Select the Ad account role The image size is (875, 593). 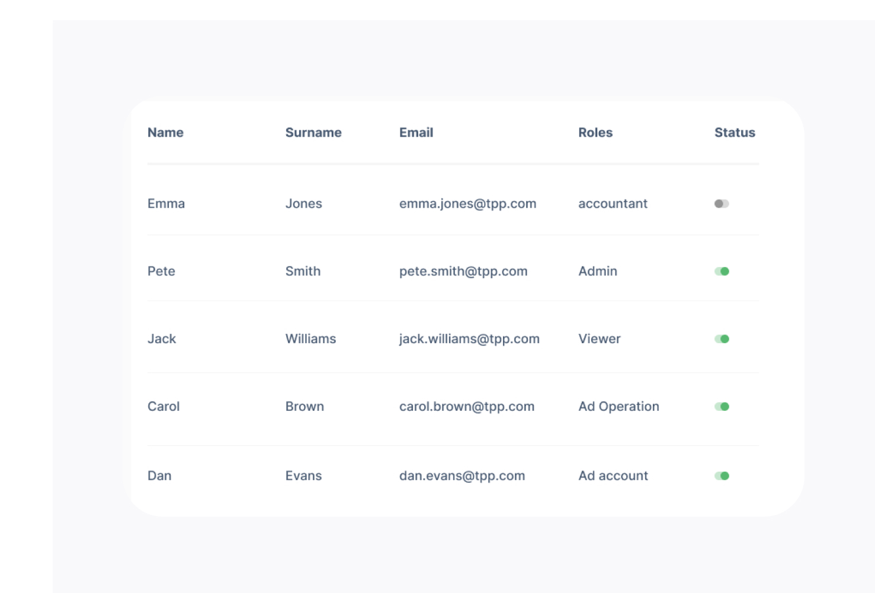[613, 476]
